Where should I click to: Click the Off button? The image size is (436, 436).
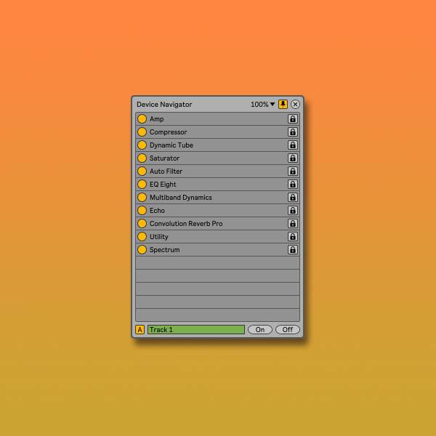tap(288, 329)
